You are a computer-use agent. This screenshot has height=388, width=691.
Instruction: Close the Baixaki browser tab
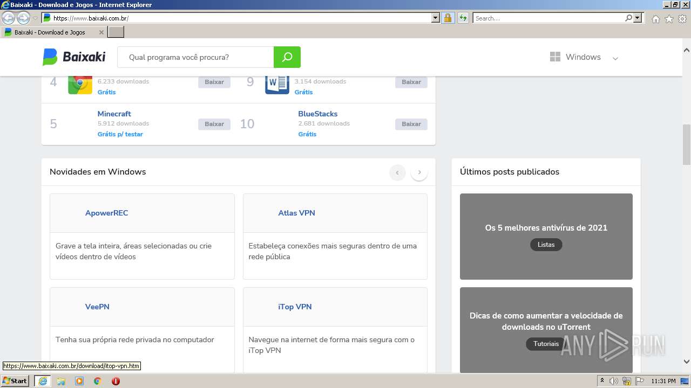click(101, 32)
